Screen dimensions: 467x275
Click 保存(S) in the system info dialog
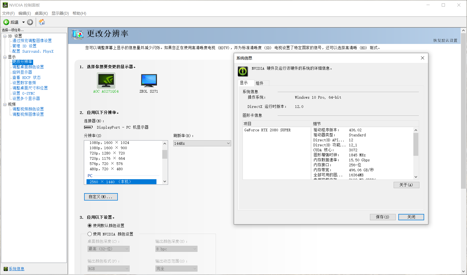pos(383,217)
